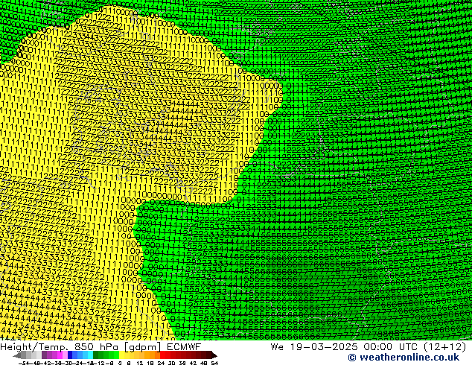Click the cyan swatch above the -18 label
Screen dimensions: 472x365
[x=90, y=355]
